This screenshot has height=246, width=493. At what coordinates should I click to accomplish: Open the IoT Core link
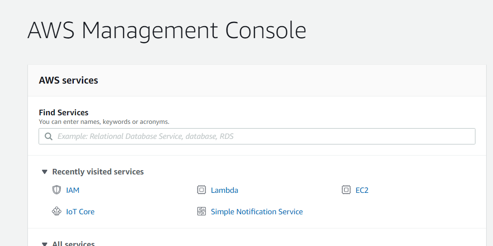coord(80,212)
